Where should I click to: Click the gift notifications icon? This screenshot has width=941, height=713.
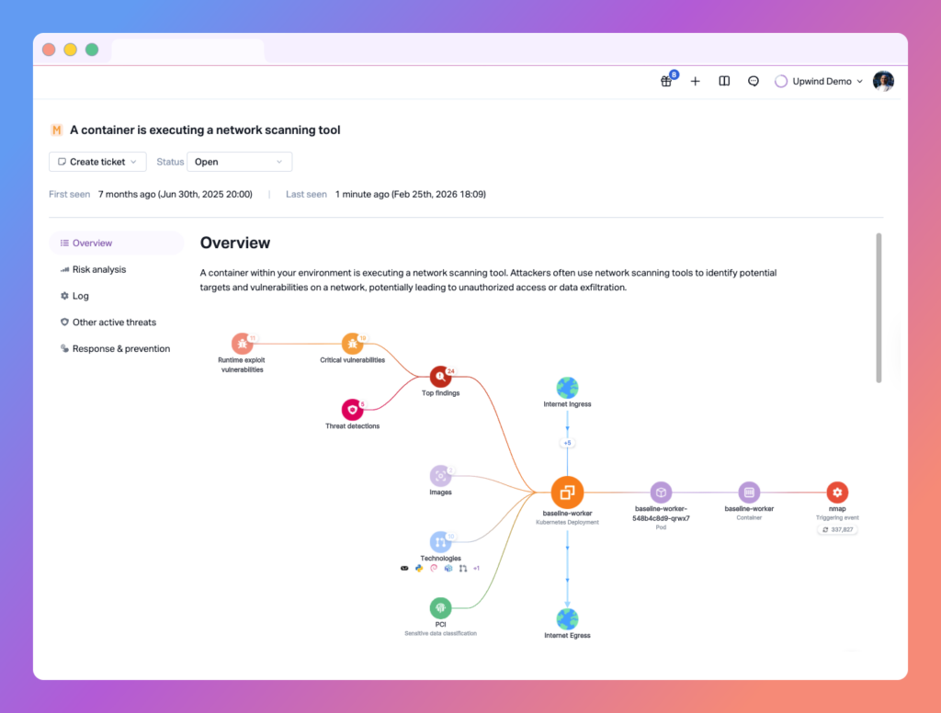point(666,81)
